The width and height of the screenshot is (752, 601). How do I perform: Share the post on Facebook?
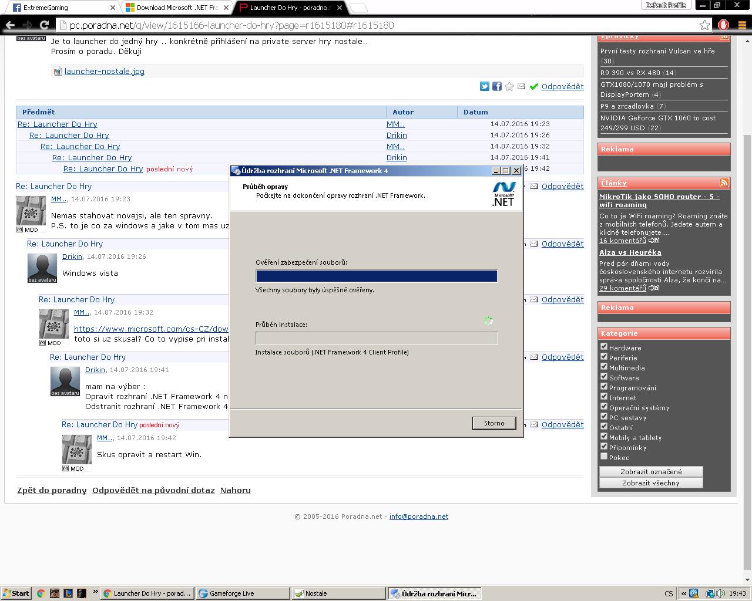click(496, 86)
